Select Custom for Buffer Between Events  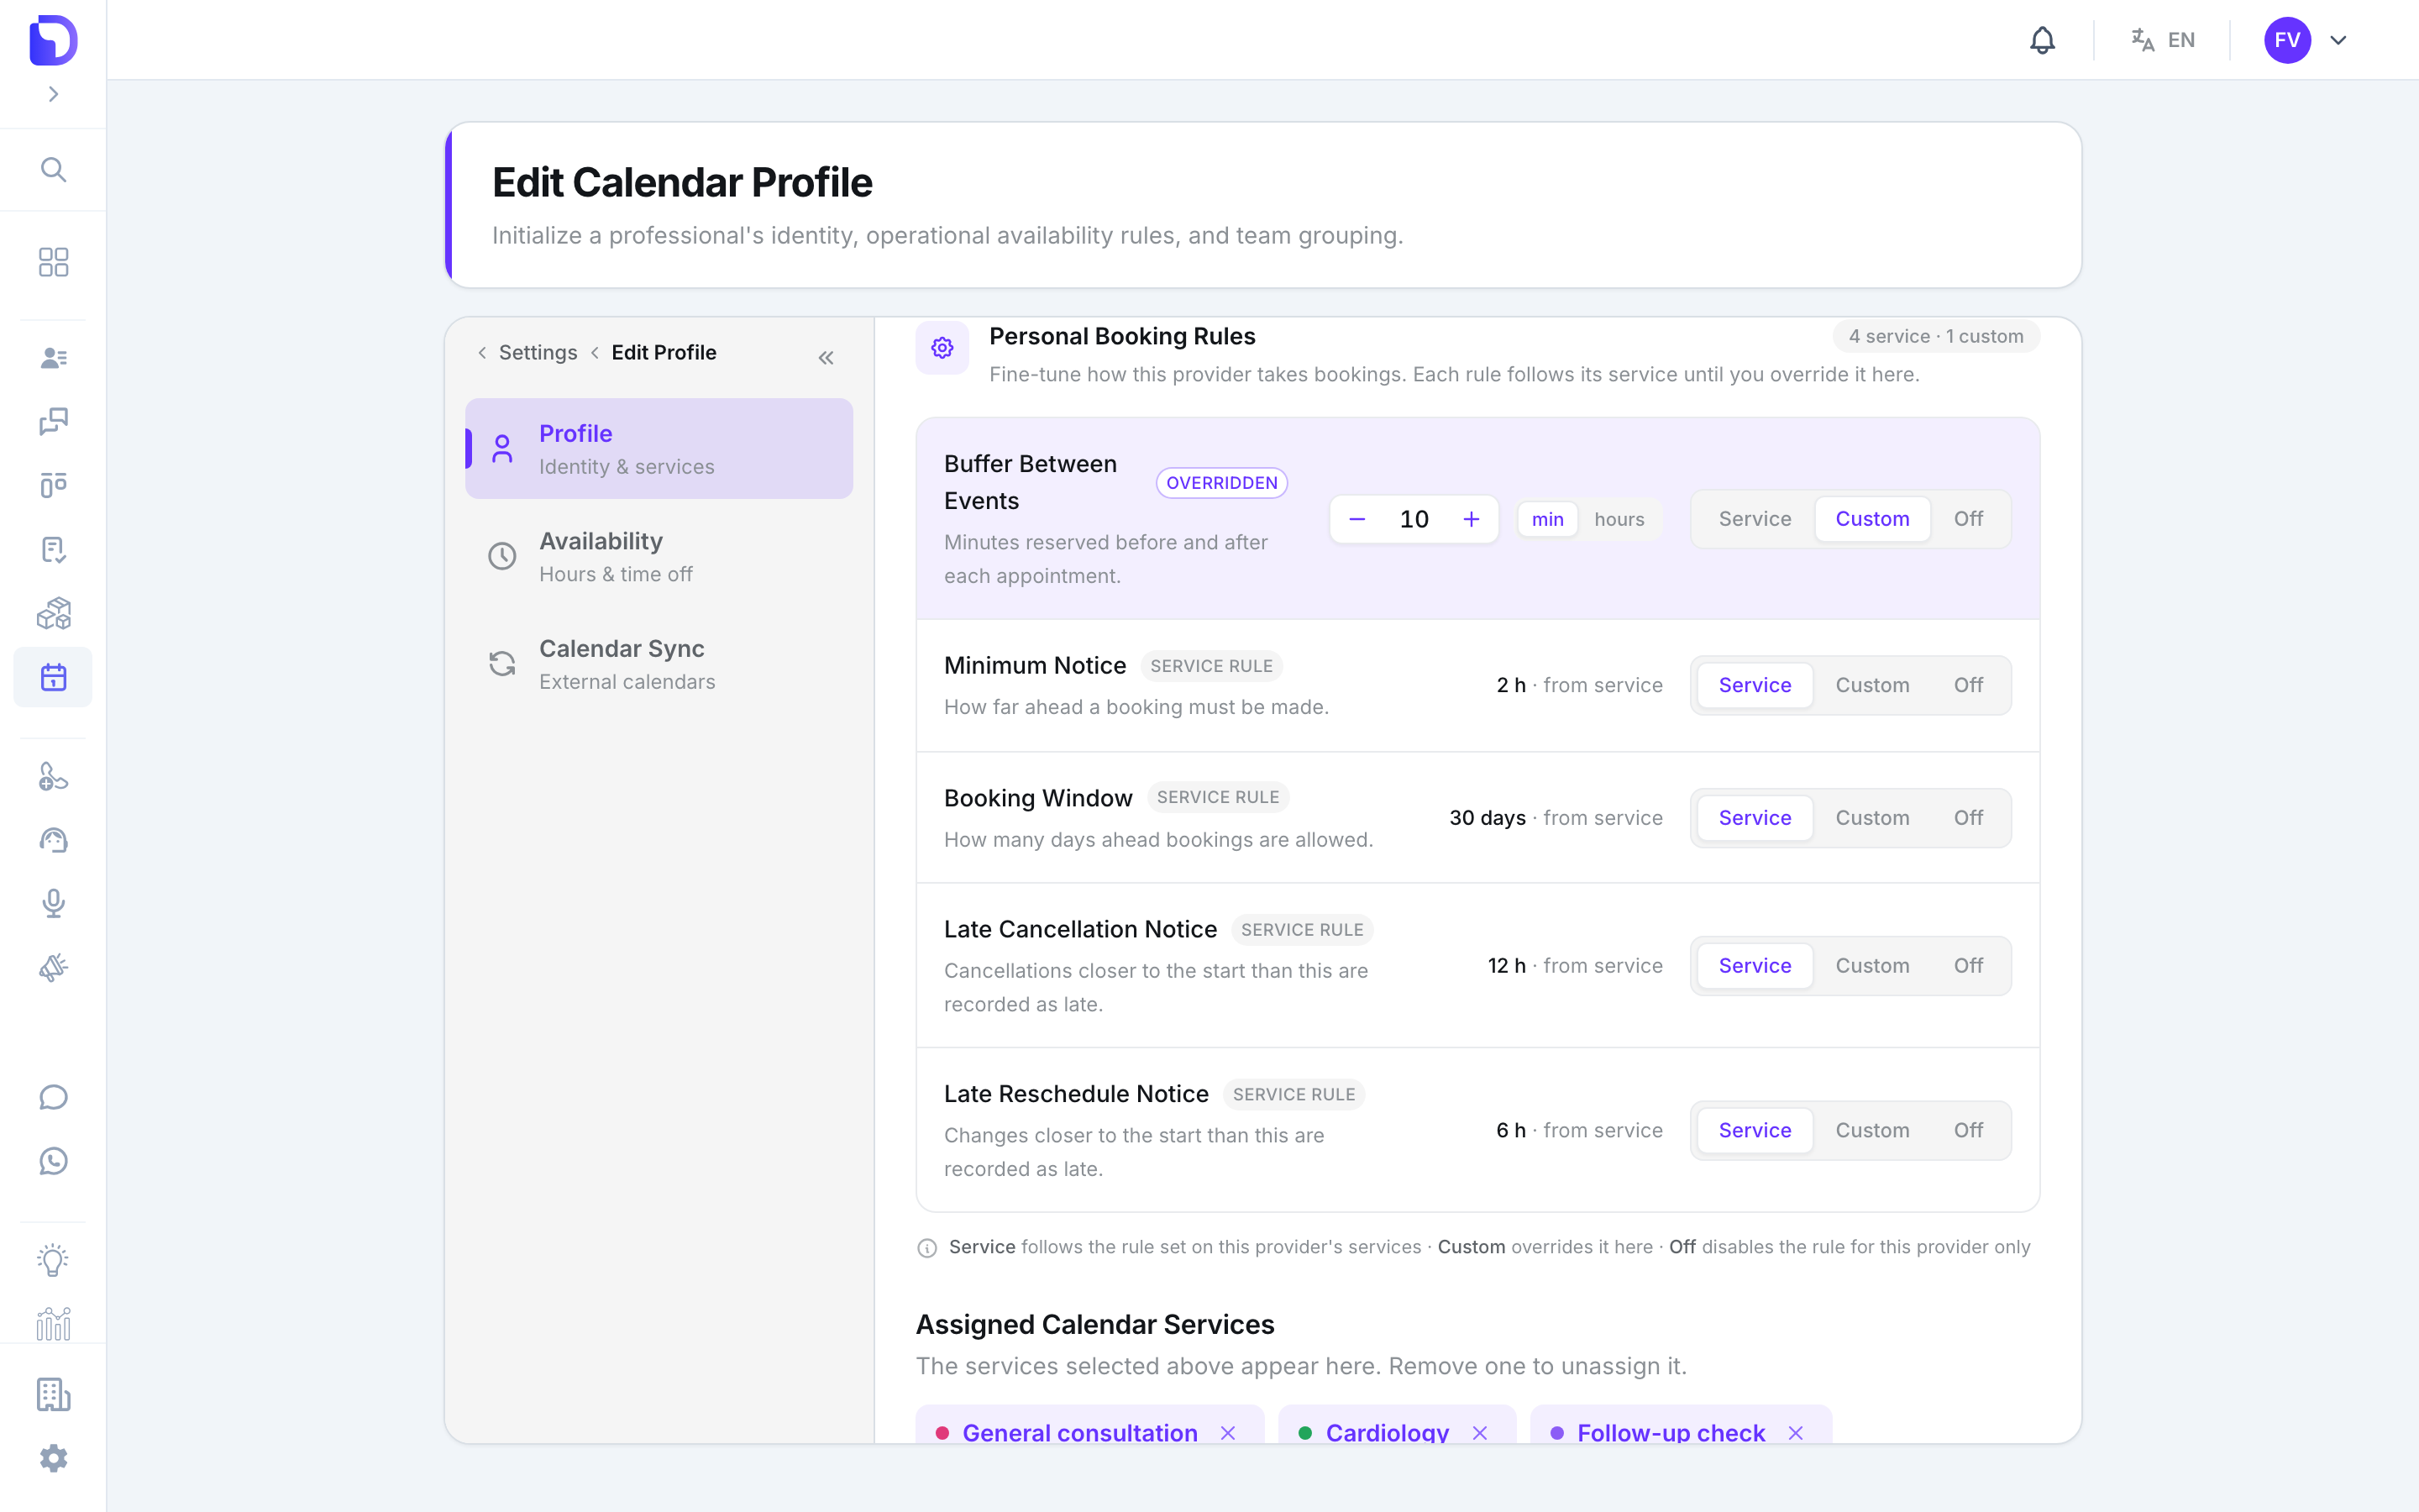pos(1872,519)
